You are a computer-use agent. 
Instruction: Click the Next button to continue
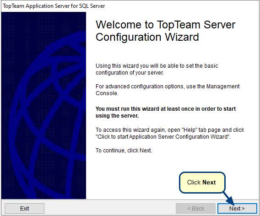coord(237,208)
